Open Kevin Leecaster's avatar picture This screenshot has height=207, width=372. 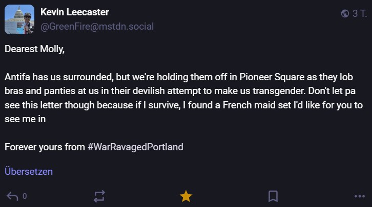[19, 19]
